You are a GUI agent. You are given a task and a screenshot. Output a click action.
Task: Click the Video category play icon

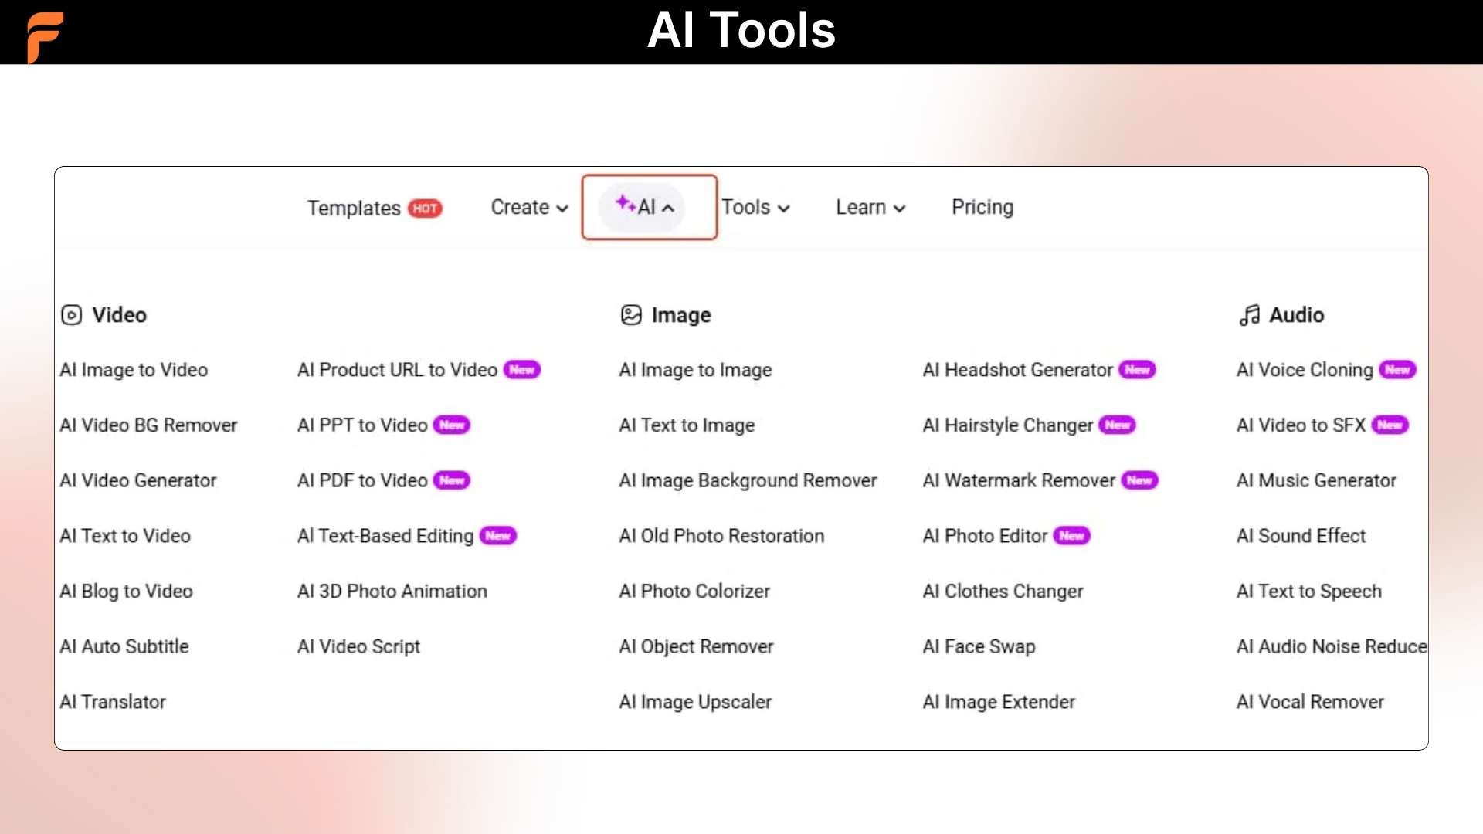(71, 315)
